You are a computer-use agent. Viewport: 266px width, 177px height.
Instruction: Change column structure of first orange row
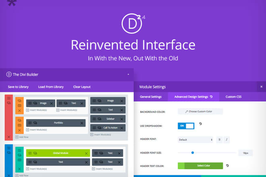[19, 105]
